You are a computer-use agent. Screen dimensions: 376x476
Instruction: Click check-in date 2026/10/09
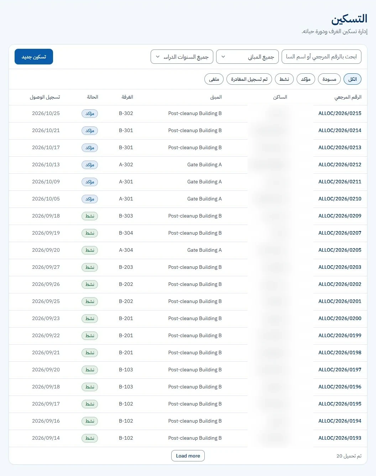46,182
